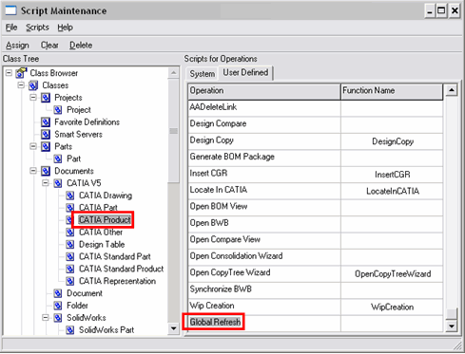The image size is (465, 354).
Task: Click the operations list scroll up arrow
Action: (x=452, y=90)
